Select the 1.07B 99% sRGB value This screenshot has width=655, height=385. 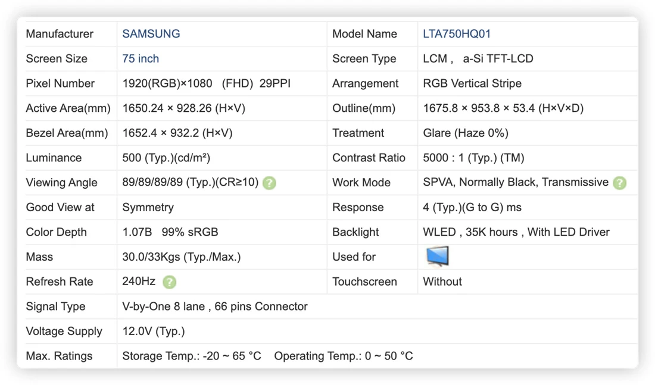pyautogui.click(x=170, y=232)
